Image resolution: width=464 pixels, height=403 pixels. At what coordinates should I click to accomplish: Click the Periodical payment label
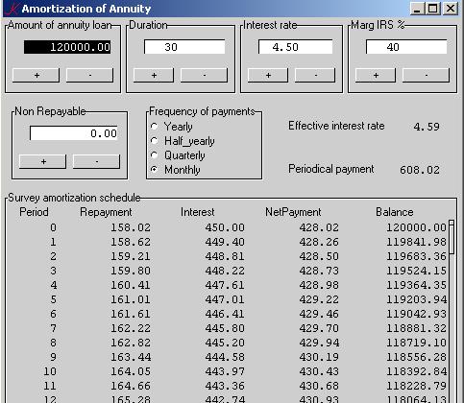tap(331, 169)
